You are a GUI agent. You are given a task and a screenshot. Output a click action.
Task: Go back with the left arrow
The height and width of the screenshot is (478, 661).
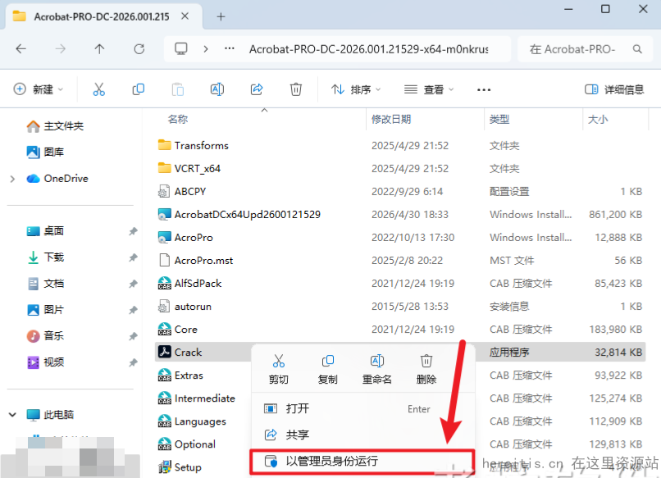pos(21,49)
